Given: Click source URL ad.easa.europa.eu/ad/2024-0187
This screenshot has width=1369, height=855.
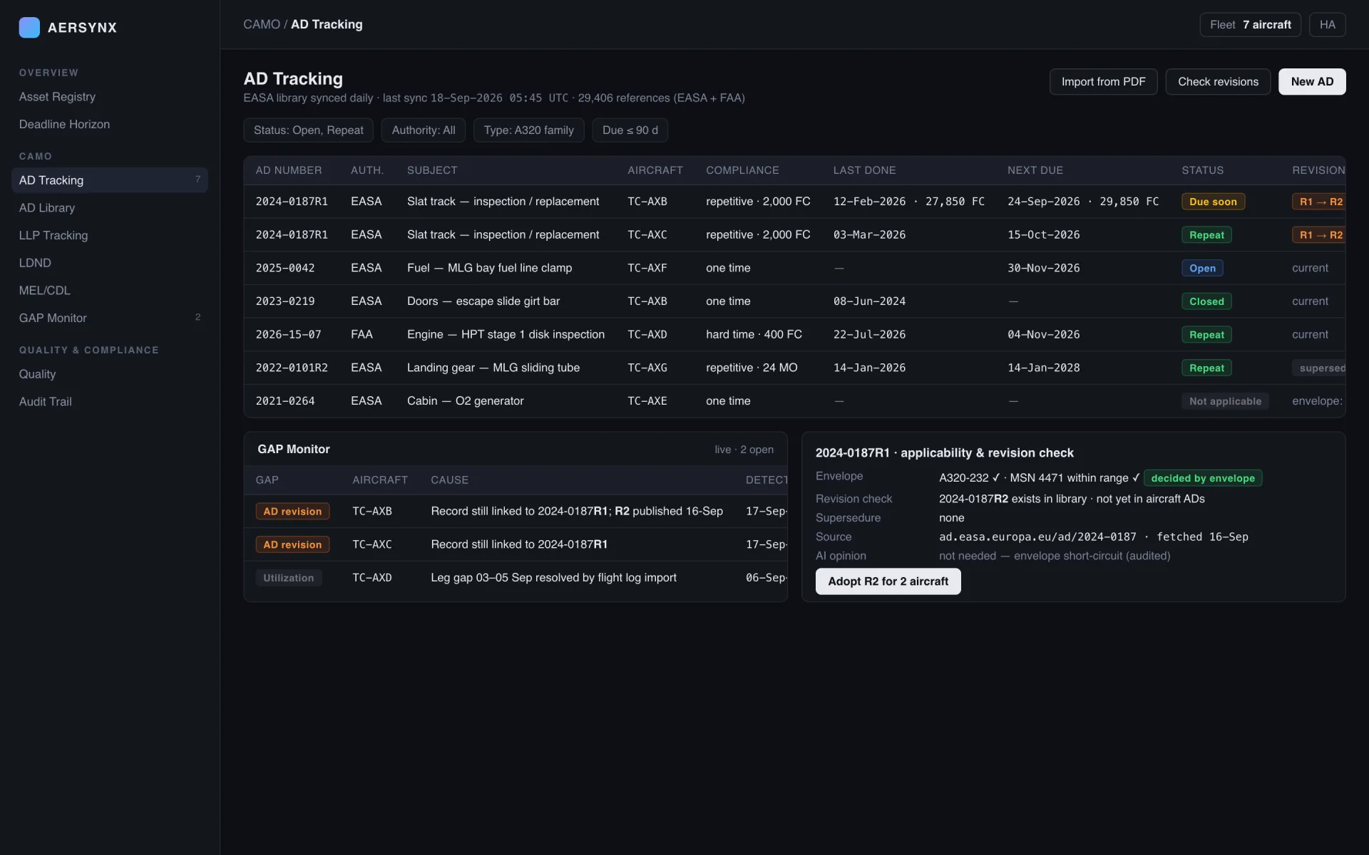Looking at the screenshot, I should [1037, 537].
